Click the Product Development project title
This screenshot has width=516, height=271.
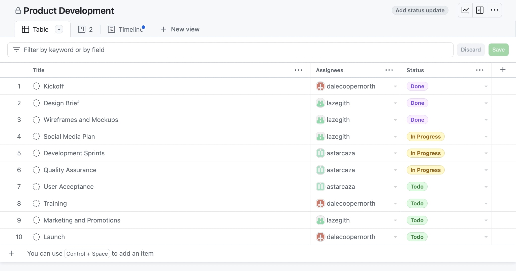69,11
